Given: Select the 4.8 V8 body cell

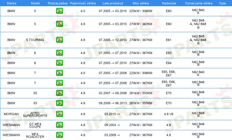Looking at the screenshot, I should 169,114.
